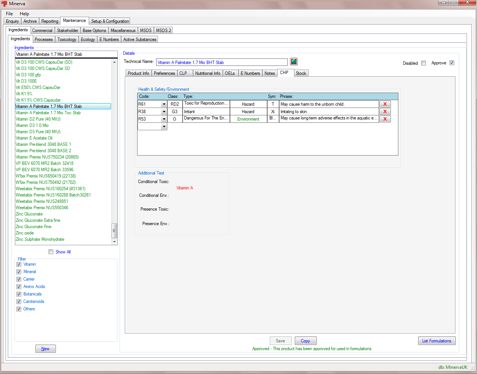Enable the Show All checkbox
Viewport: 477px width, 374px height.
point(51,252)
